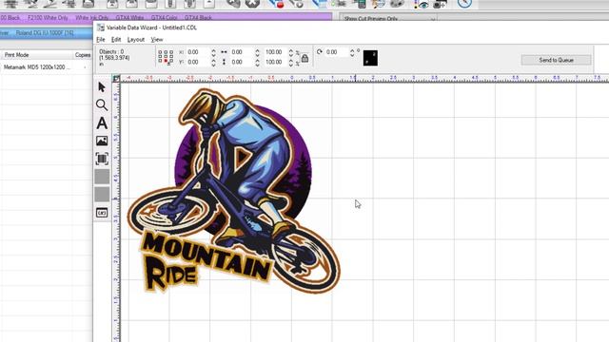Screen dimensions: 609x342
Task: Click the anchor point grid selector
Action: [x=166, y=57]
